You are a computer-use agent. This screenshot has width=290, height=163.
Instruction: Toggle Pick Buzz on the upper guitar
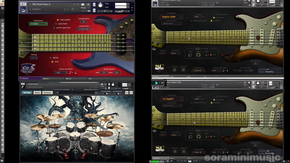pyautogui.click(x=211, y=21)
